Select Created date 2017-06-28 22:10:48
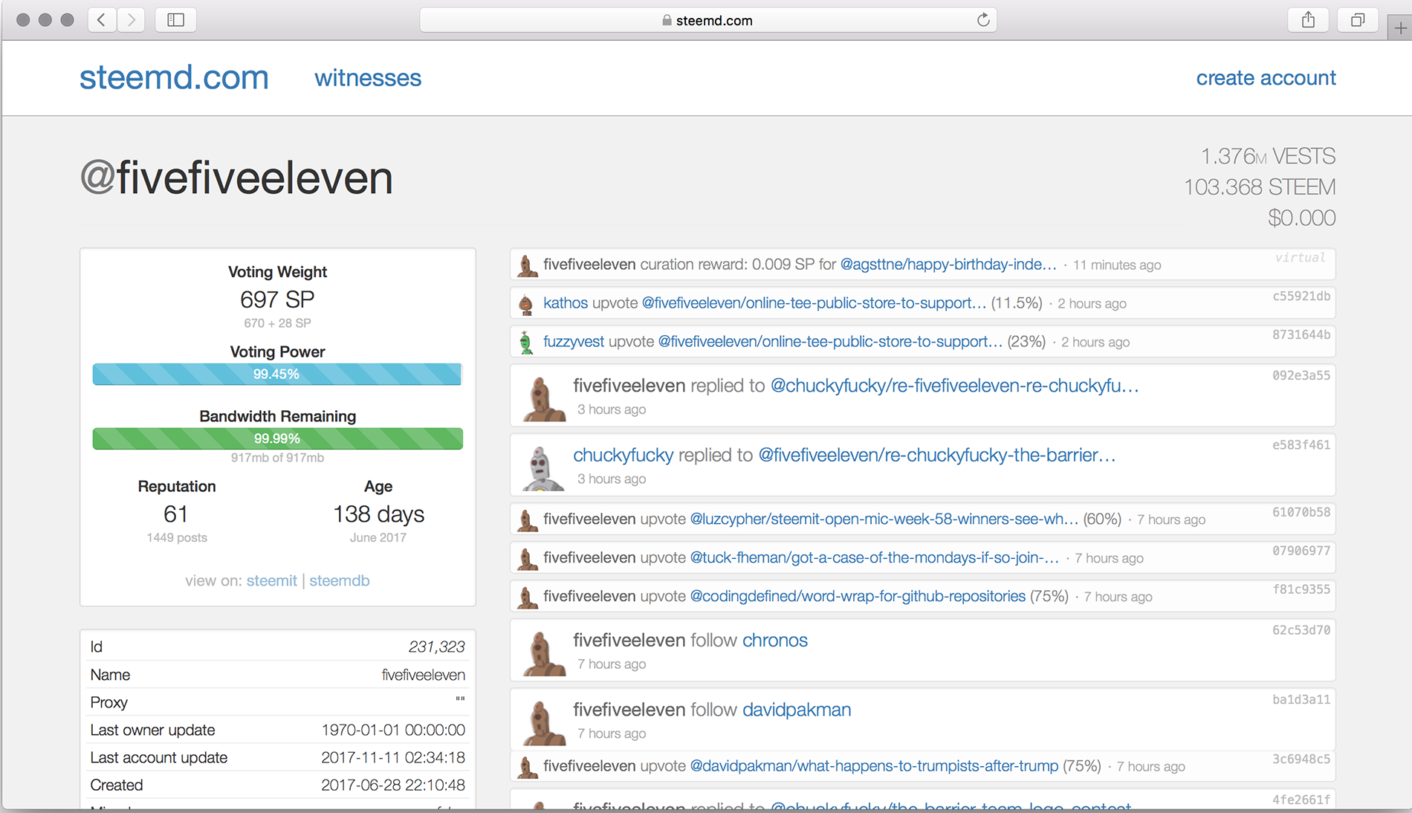Viewport: 1412px width, 813px height. (393, 785)
